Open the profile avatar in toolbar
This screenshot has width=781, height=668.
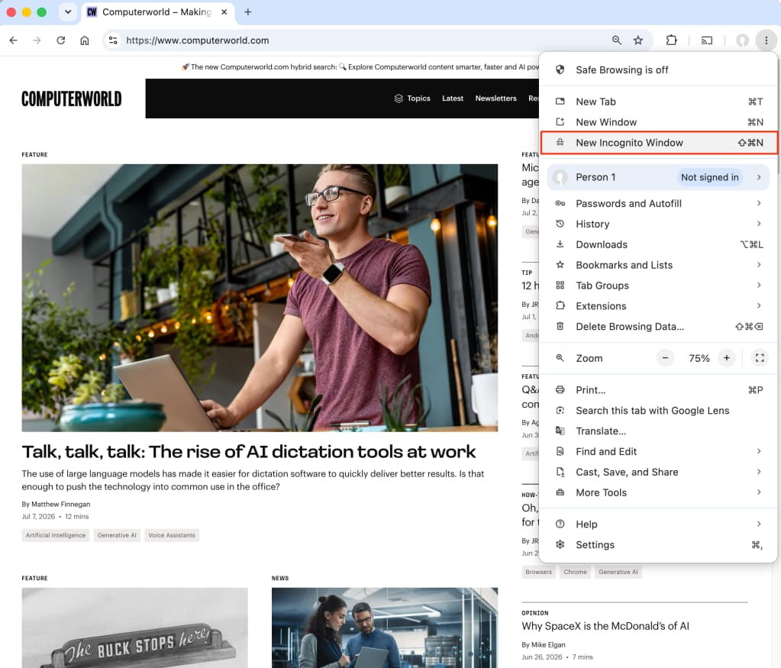[742, 40]
